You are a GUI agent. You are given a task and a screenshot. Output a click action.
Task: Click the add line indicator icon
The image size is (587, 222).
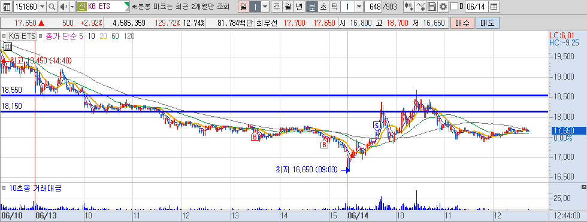pyautogui.click(x=420, y=7)
